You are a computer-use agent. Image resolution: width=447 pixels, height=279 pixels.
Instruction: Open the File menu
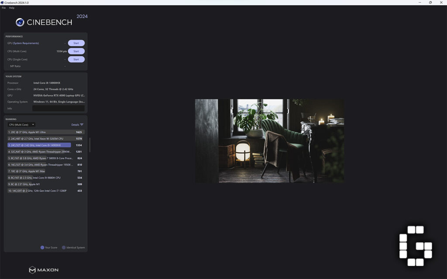pyautogui.click(x=3, y=8)
